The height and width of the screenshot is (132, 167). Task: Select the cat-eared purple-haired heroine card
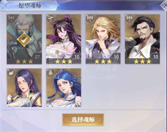pyautogui.click(x=64, y=39)
